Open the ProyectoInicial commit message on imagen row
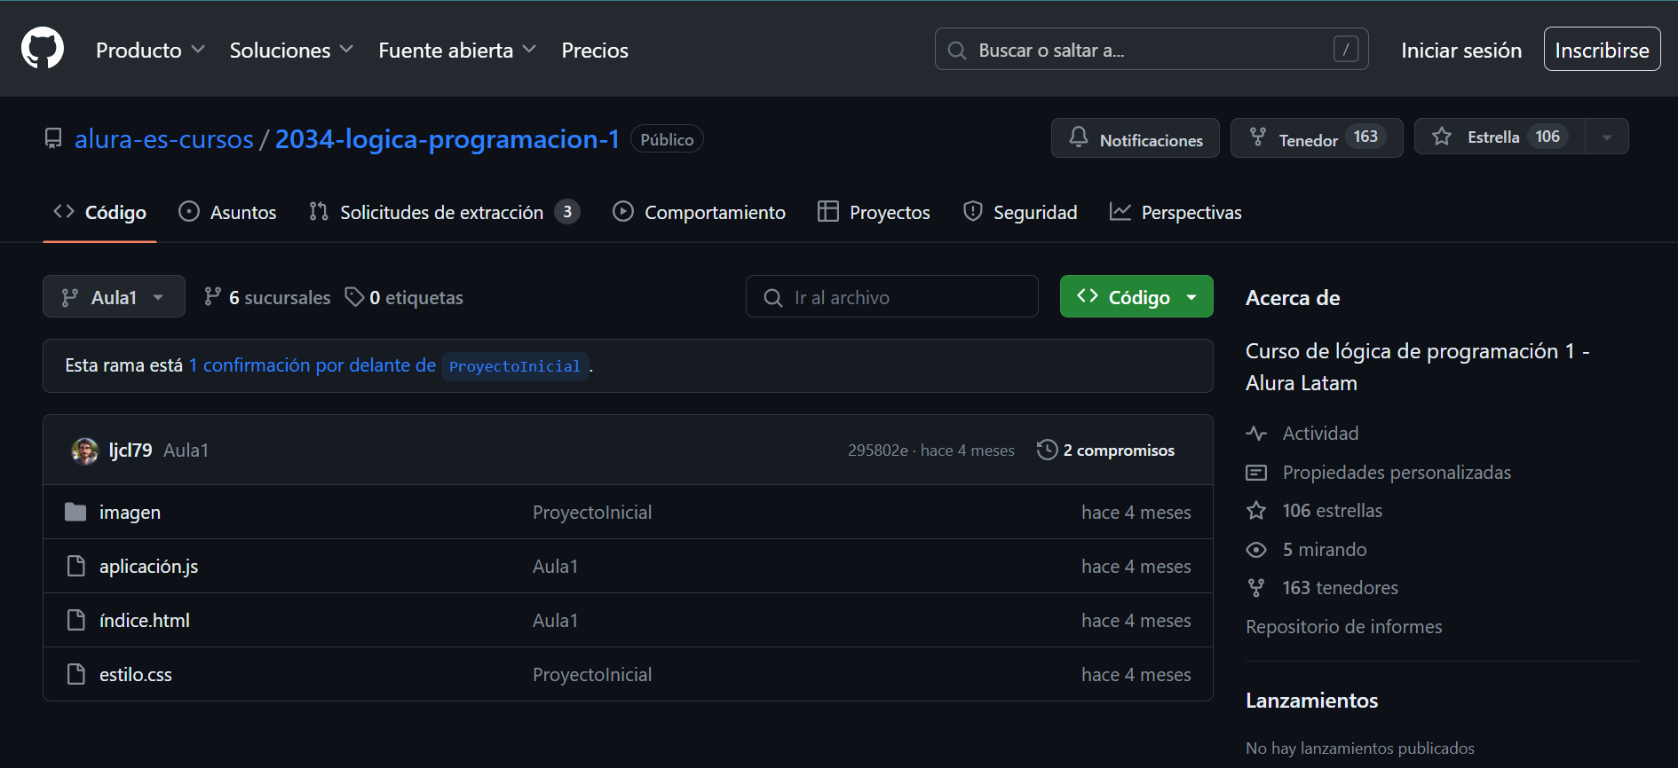Image resolution: width=1678 pixels, height=768 pixels. point(592,513)
